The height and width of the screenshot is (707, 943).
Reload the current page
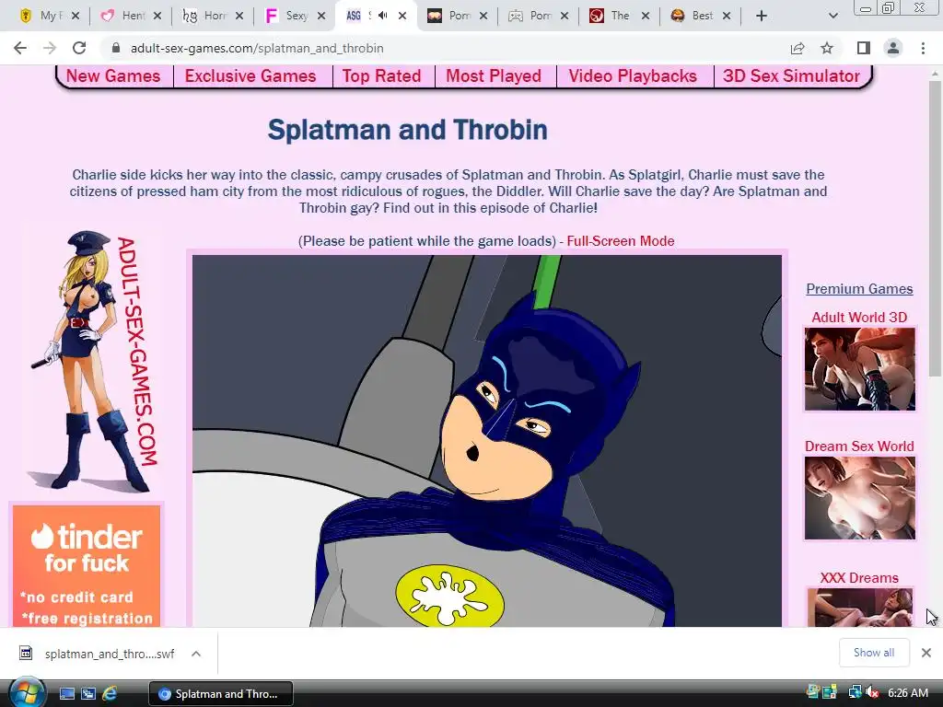(x=79, y=48)
